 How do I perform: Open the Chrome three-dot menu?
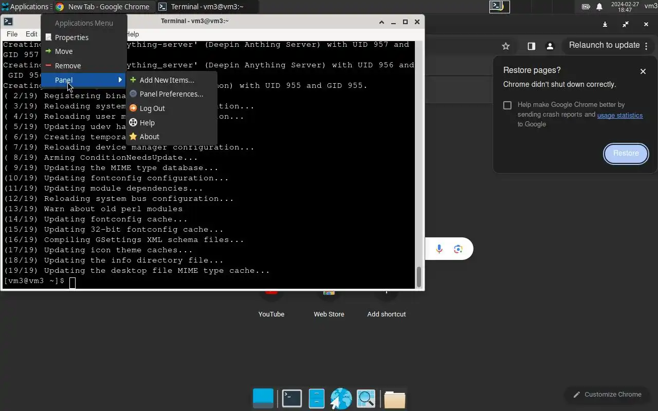click(646, 46)
